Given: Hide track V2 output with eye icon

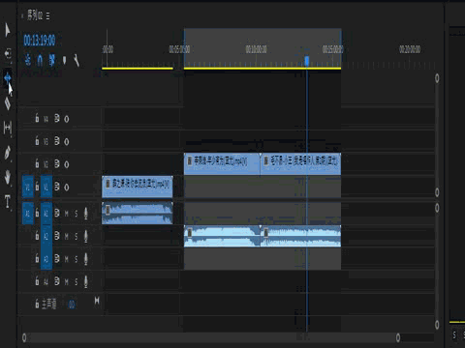Looking at the screenshot, I should (67, 164).
